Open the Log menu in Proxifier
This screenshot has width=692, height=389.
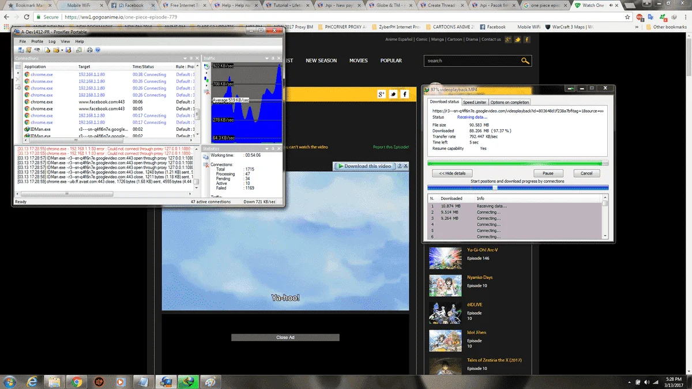[52, 41]
